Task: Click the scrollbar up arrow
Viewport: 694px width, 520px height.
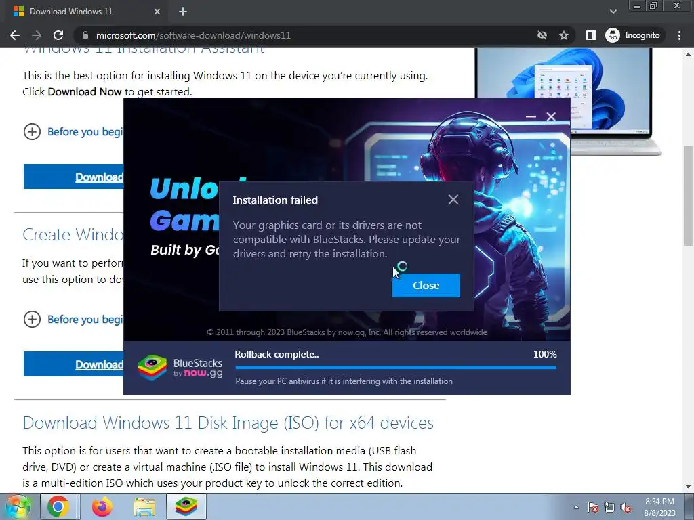Action: (688, 54)
